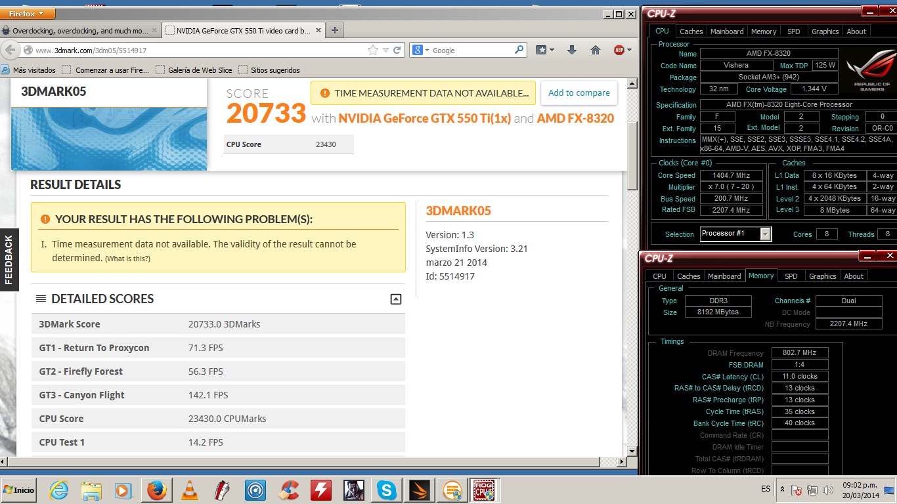Open Comenzar a usar Firefox bookmark
Screen dimensions: 897x504
point(106,70)
